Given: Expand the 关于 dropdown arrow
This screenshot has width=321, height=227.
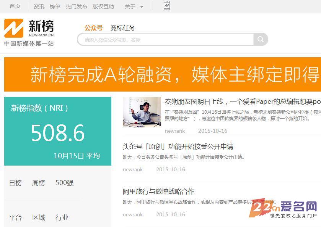Looking at the screenshot, I should (141, 6).
